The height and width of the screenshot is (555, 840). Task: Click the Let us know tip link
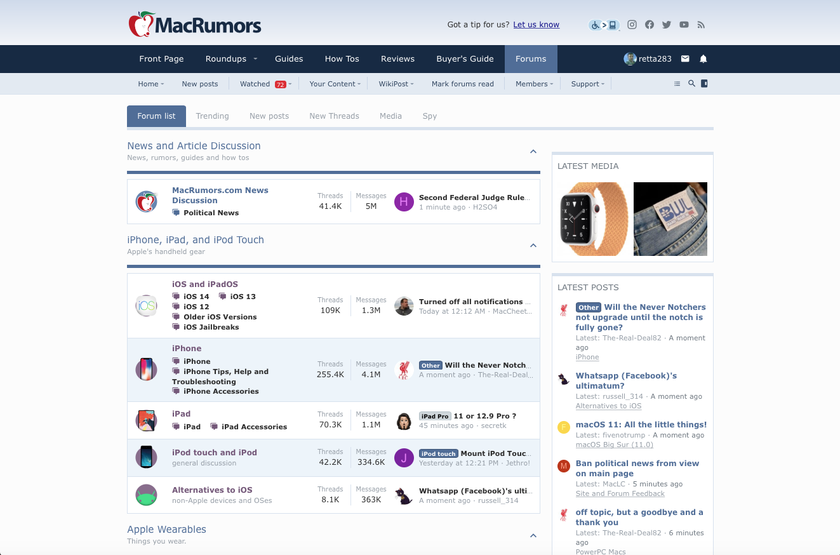pyautogui.click(x=537, y=25)
